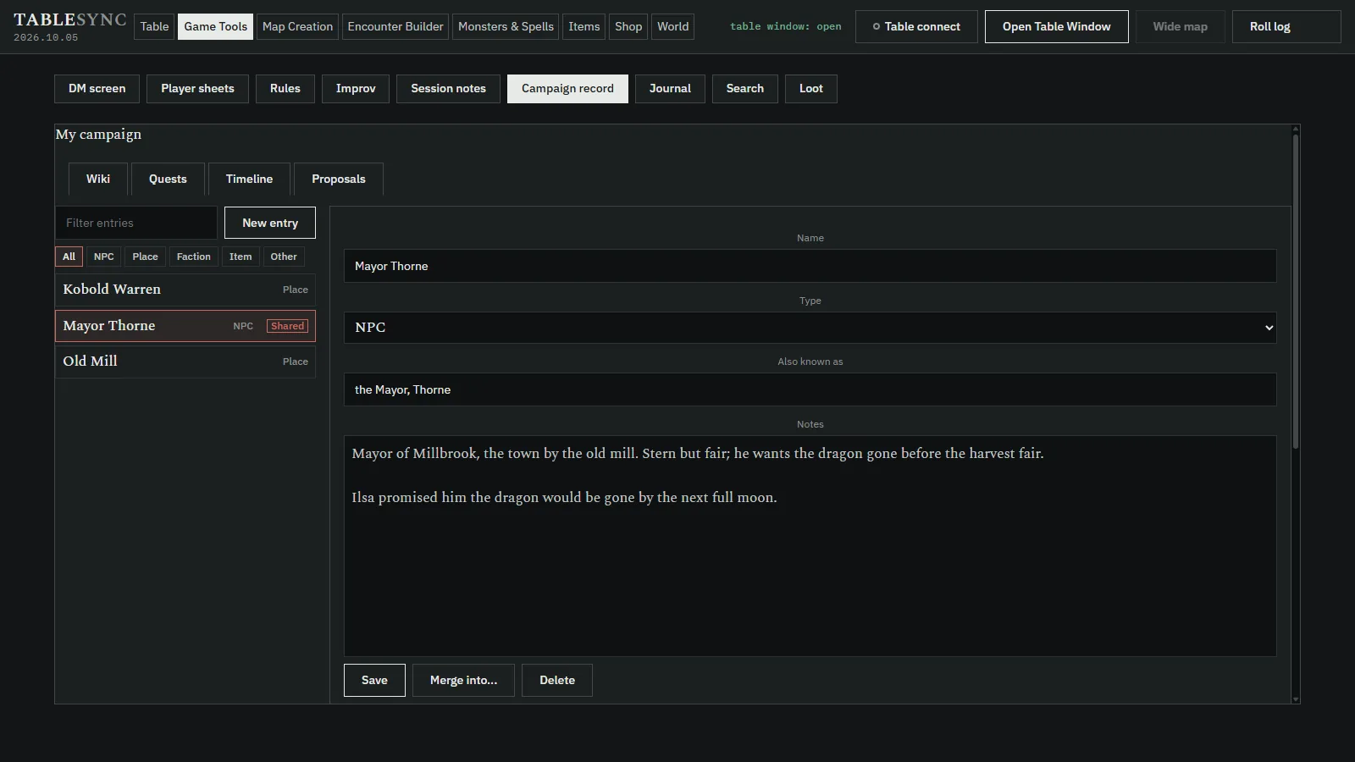The width and height of the screenshot is (1355, 762).
Task: Go to Encounter Builder
Action: (x=395, y=26)
